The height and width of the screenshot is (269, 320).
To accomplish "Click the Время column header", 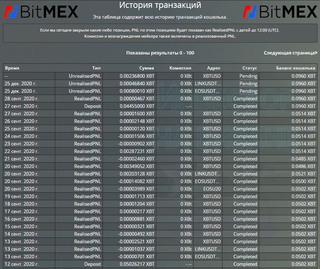I will point(12,68).
